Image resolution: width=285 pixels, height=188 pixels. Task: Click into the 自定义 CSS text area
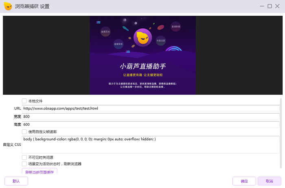tap(151, 145)
